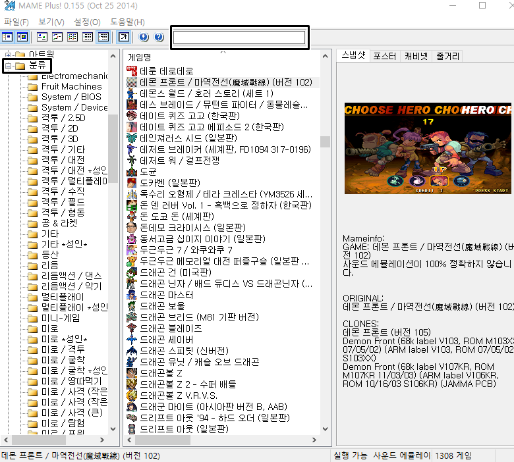
Task: Click the 드래곤 건 (미국판) icon
Action: pyautogui.click(x=132, y=272)
